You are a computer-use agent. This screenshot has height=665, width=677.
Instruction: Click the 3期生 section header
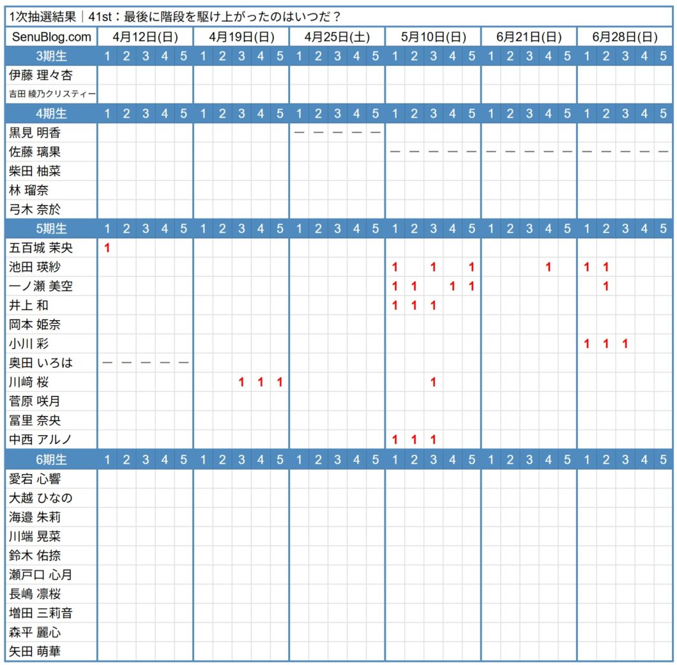click(x=50, y=56)
